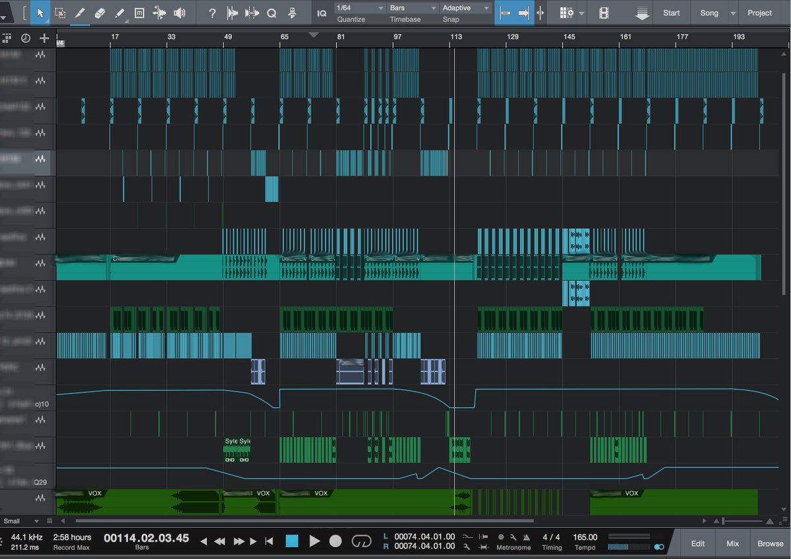Start playback with Play button
The image size is (791, 559).
(x=314, y=541)
